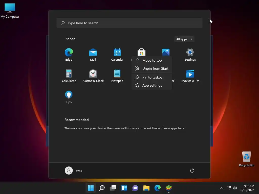Open Task View on the taskbar
259x194 pixels.
click(113, 188)
